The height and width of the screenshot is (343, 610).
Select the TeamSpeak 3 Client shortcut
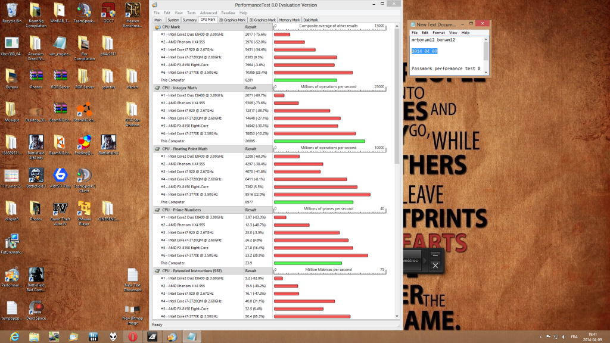(x=84, y=181)
